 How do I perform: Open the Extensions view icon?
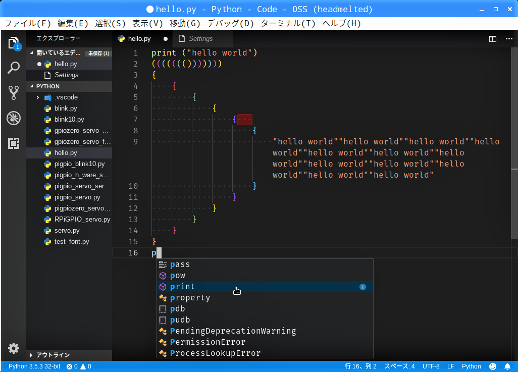click(14, 143)
